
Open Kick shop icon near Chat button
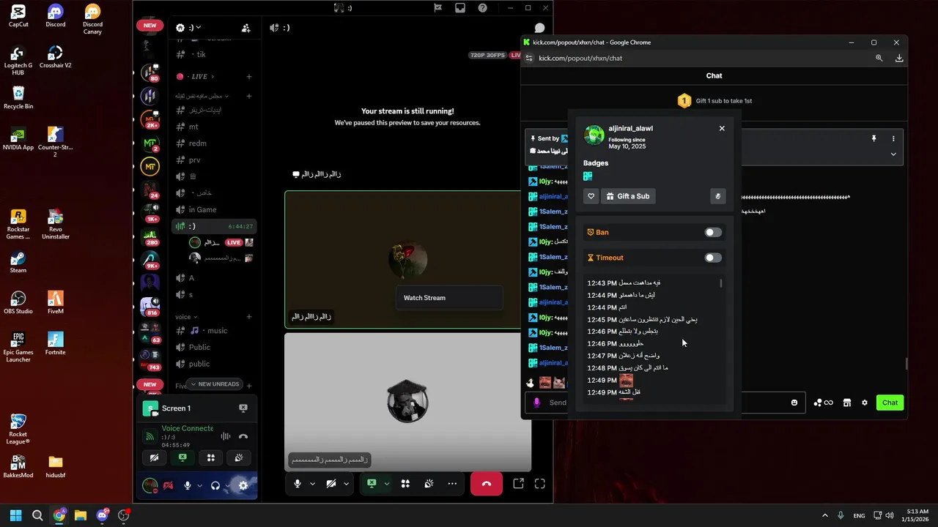coord(847,403)
